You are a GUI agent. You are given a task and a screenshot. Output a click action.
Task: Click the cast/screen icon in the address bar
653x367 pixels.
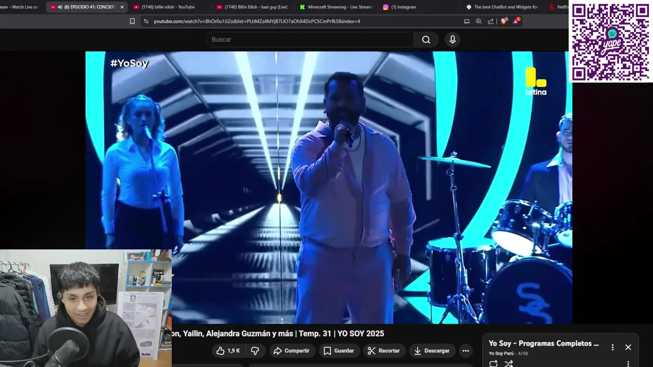[466, 21]
